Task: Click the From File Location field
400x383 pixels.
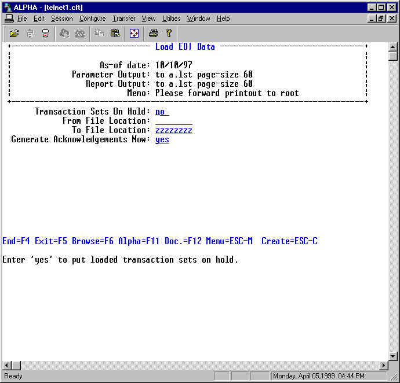Action: [x=173, y=121]
